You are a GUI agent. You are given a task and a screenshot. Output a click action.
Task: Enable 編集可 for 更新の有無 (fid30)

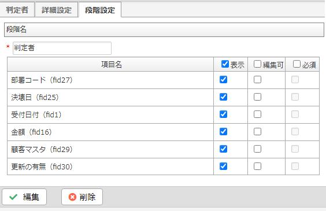(x=257, y=166)
